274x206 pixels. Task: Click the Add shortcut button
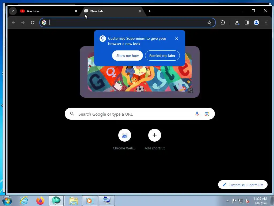tap(155, 139)
